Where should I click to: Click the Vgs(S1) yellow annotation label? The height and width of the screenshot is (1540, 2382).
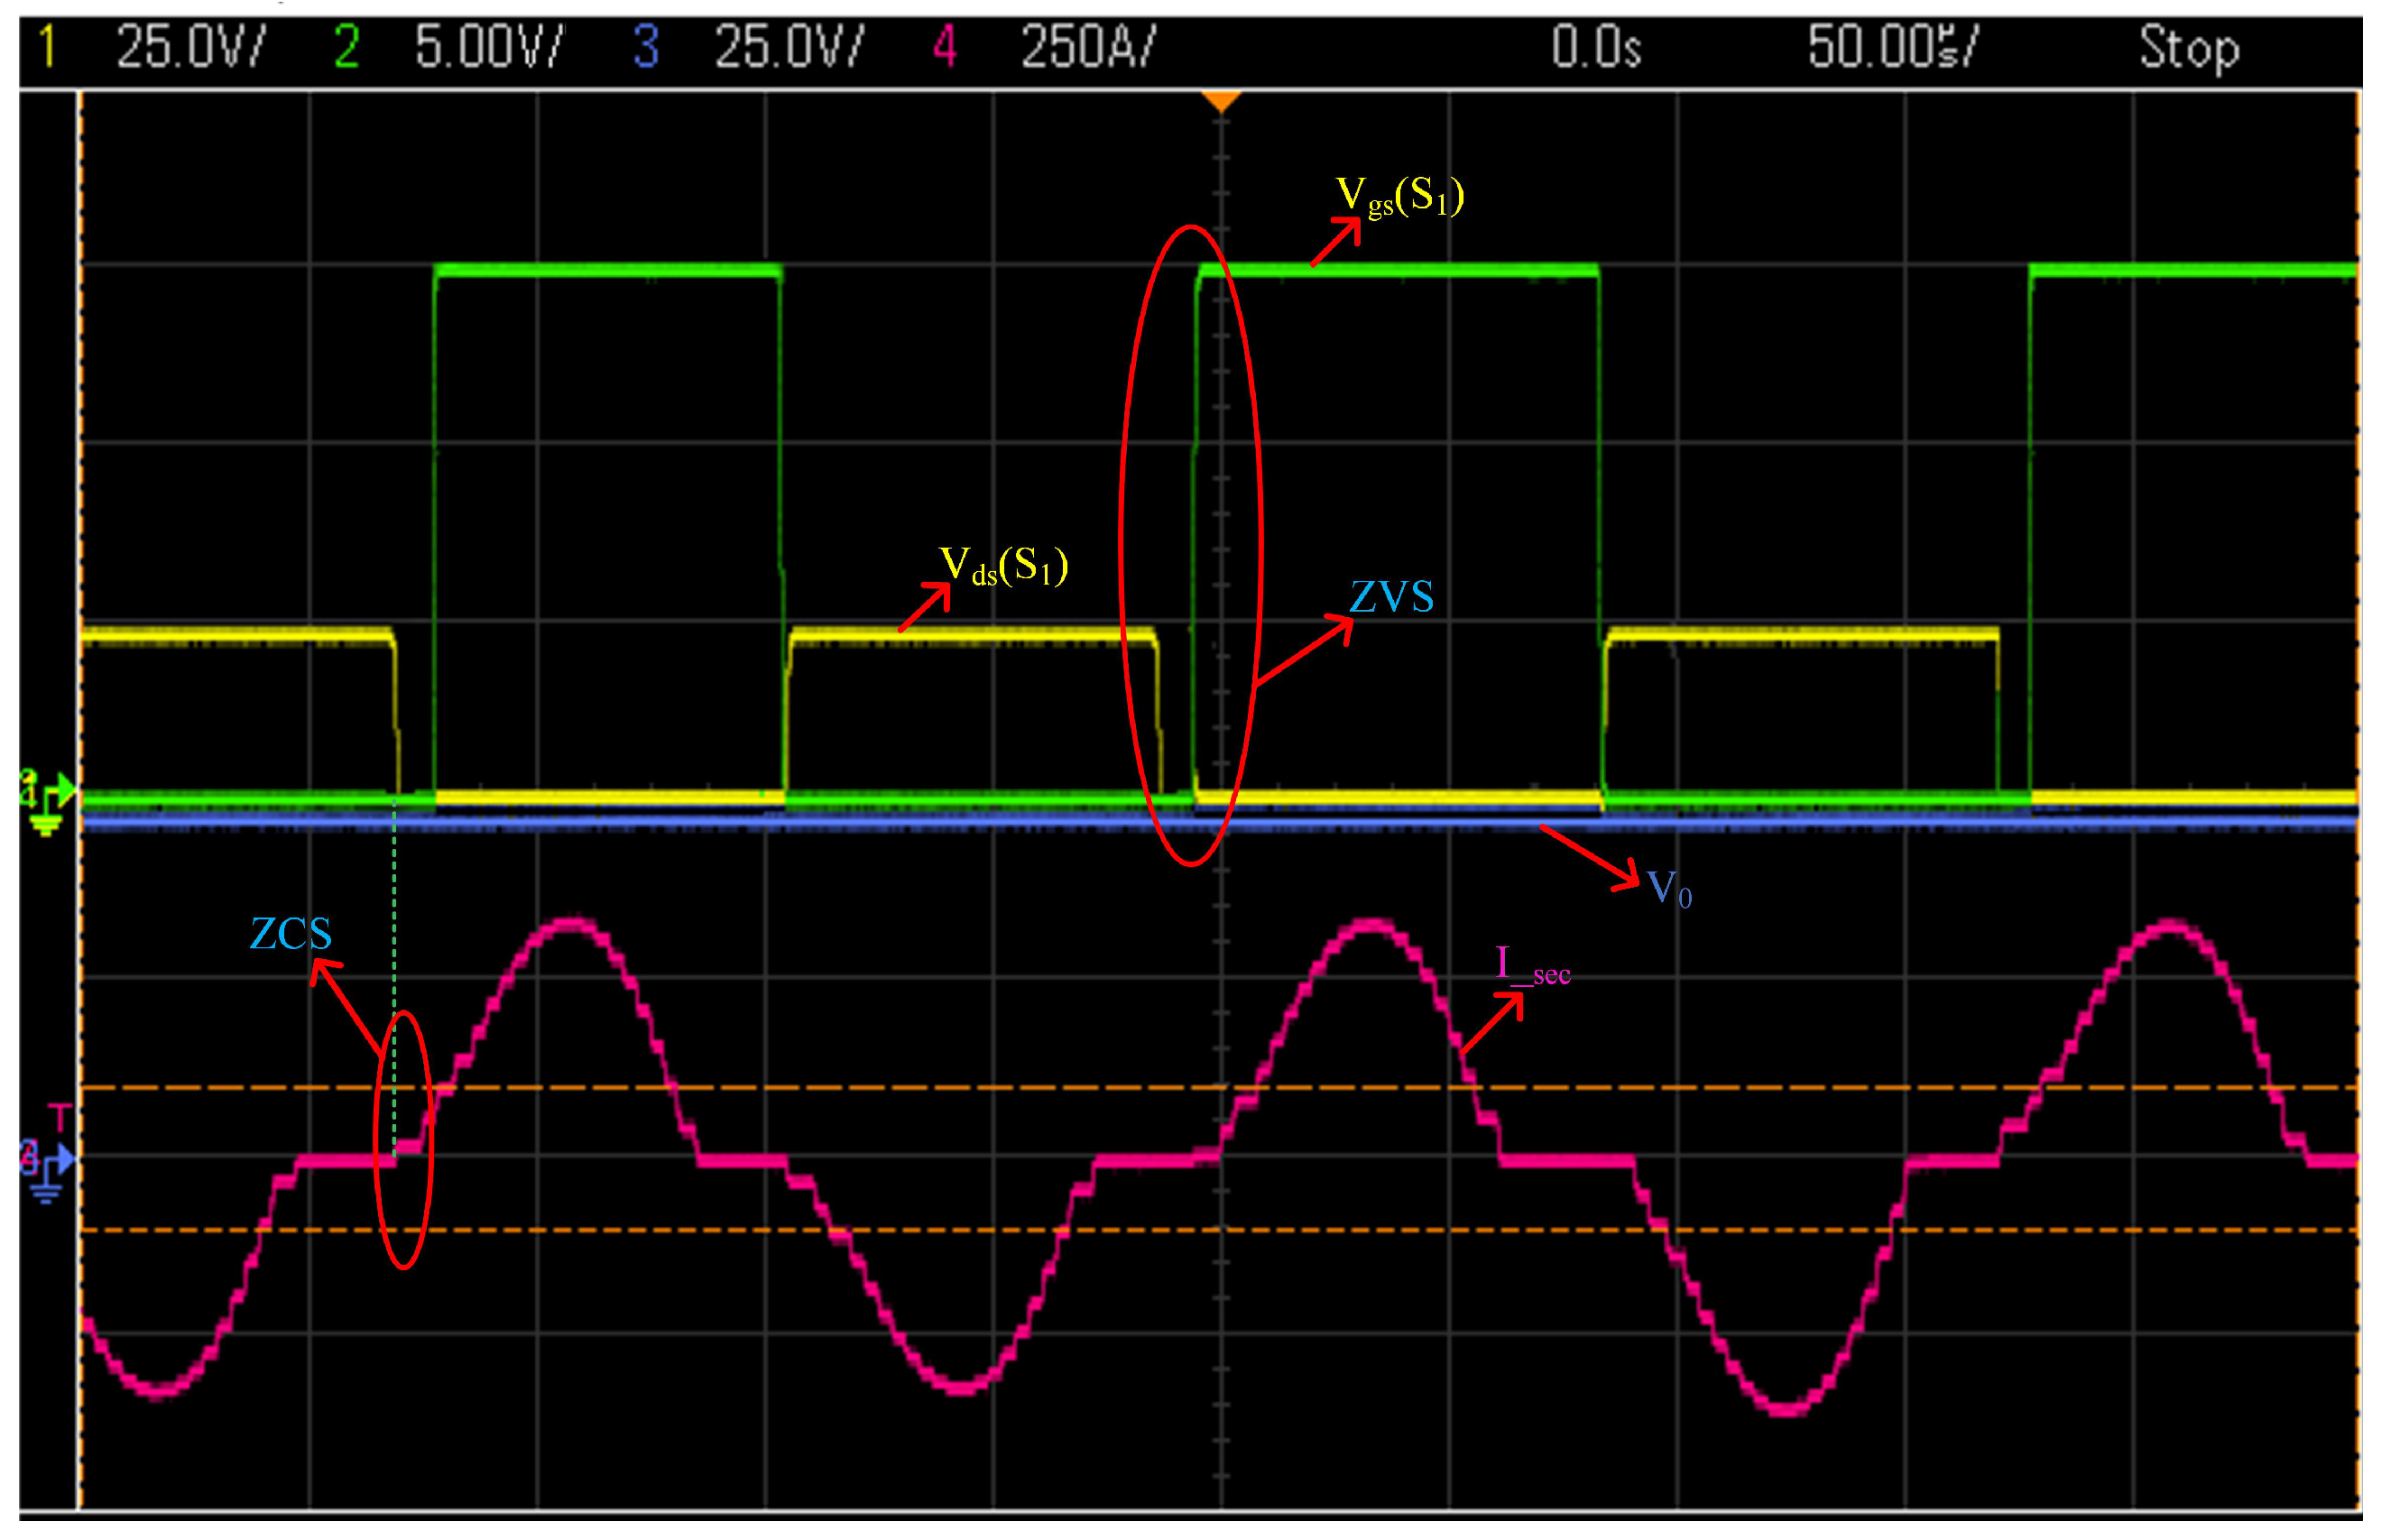click(1400, 195)
